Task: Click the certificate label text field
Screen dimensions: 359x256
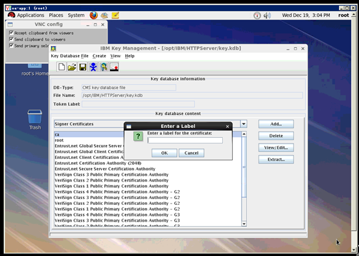Action: (x=185, y=140)
